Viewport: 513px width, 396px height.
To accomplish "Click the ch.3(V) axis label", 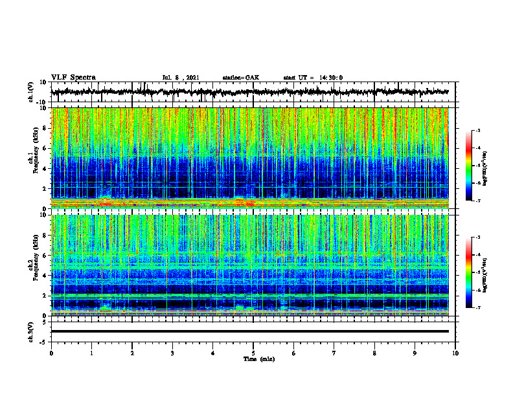I will tap(31, 332).
